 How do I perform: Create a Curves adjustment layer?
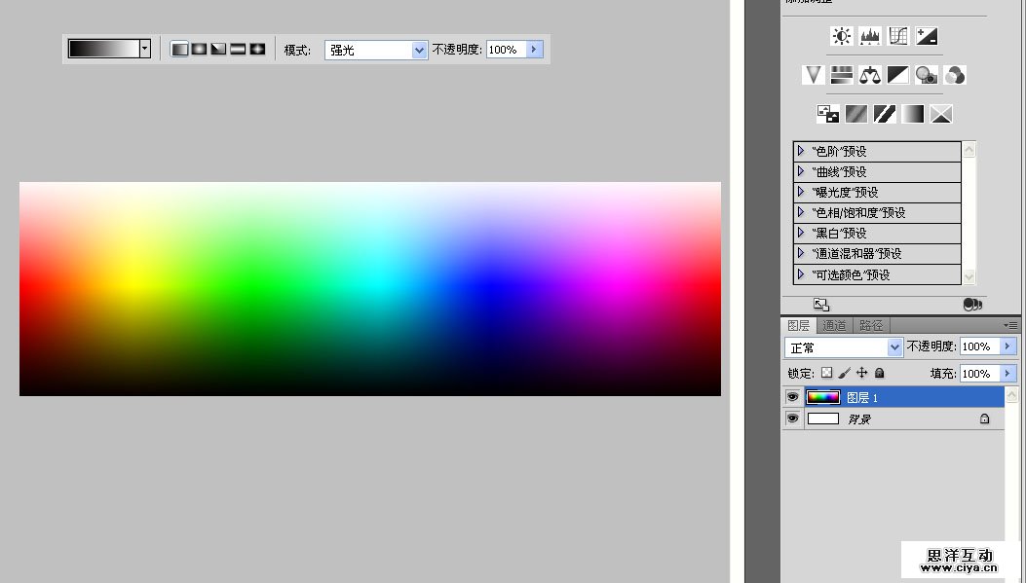point(898,36)
